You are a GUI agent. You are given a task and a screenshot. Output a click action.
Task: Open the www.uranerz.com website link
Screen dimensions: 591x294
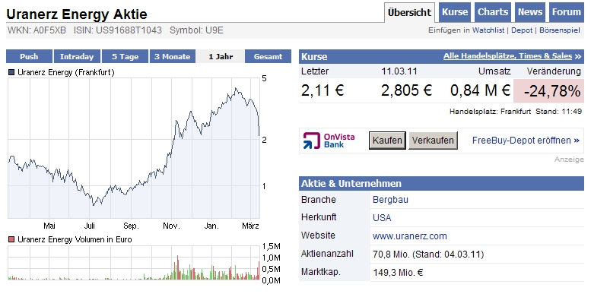(x=410, y=236)
